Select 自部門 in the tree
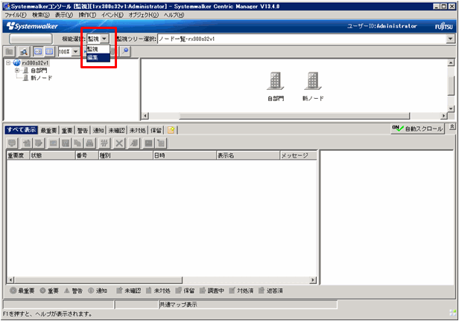 39,71
